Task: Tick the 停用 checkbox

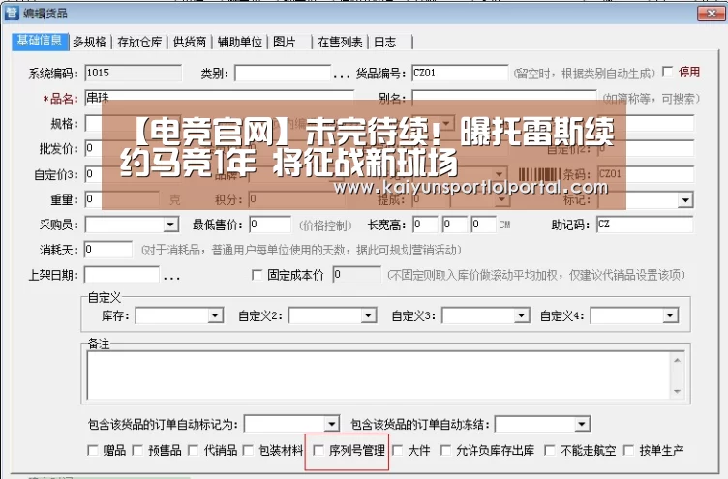Action: (x=668, y=72)
